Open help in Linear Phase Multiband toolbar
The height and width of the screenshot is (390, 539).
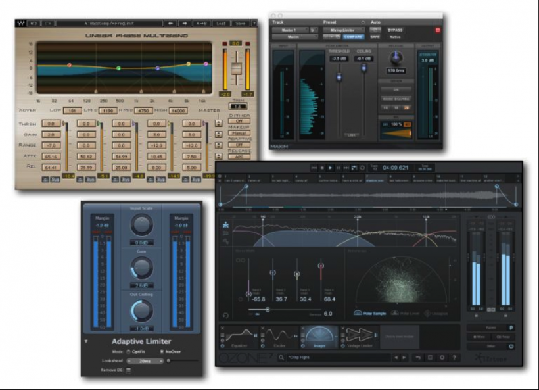254,24
